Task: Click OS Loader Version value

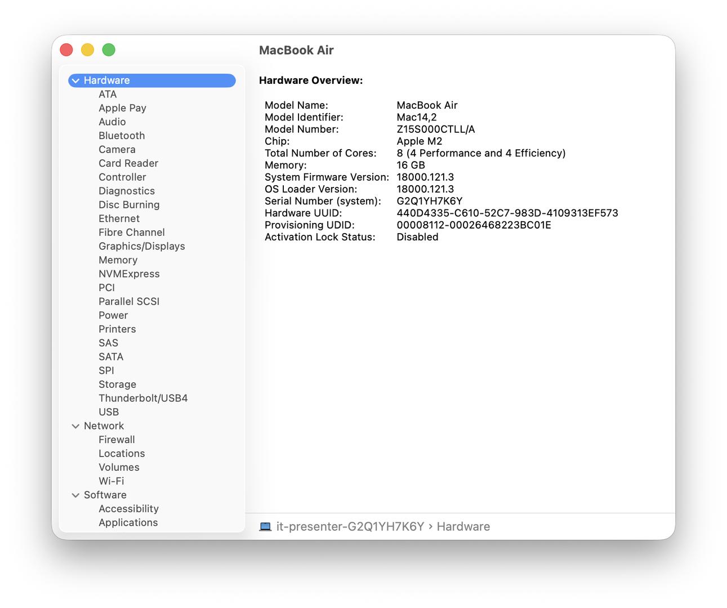Action: (x=425, y=189)
